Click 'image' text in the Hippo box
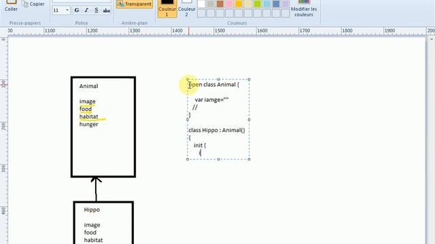Screen dimensions: 435x244 pos(92,225)
